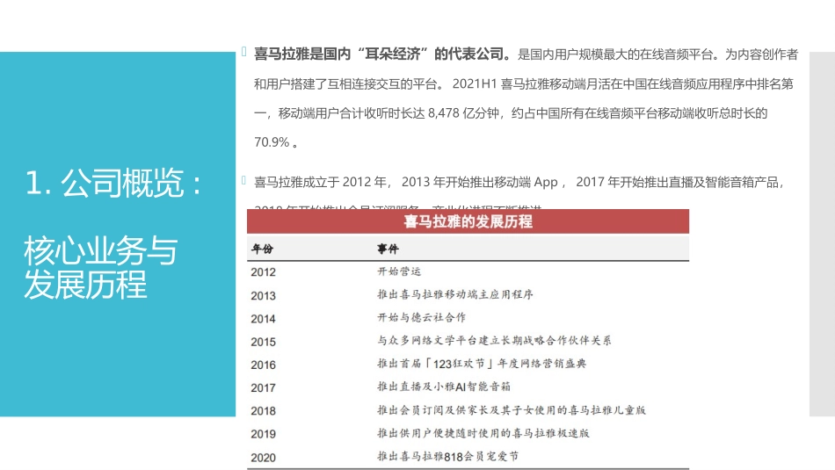
Task: Click the event '推出直播及小雅AI智能音箱'
Action: click(444, 387)
